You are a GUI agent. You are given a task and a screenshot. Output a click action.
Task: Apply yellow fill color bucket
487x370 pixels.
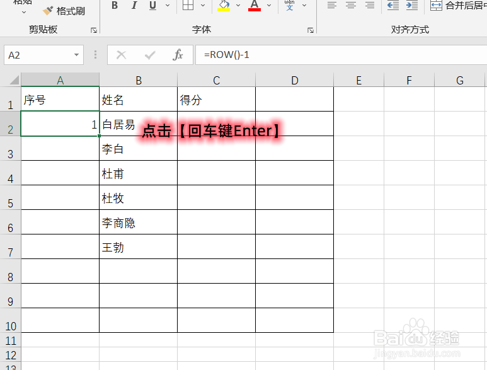pos(224,5)
